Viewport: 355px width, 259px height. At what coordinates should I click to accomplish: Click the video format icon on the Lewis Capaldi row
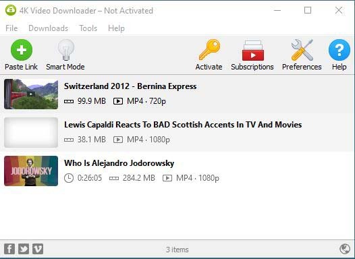[118, 140]
